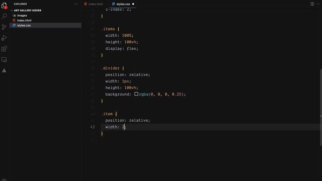Click line number 42 in gutter
322x181 pixels.
click(x=93, y=127)
